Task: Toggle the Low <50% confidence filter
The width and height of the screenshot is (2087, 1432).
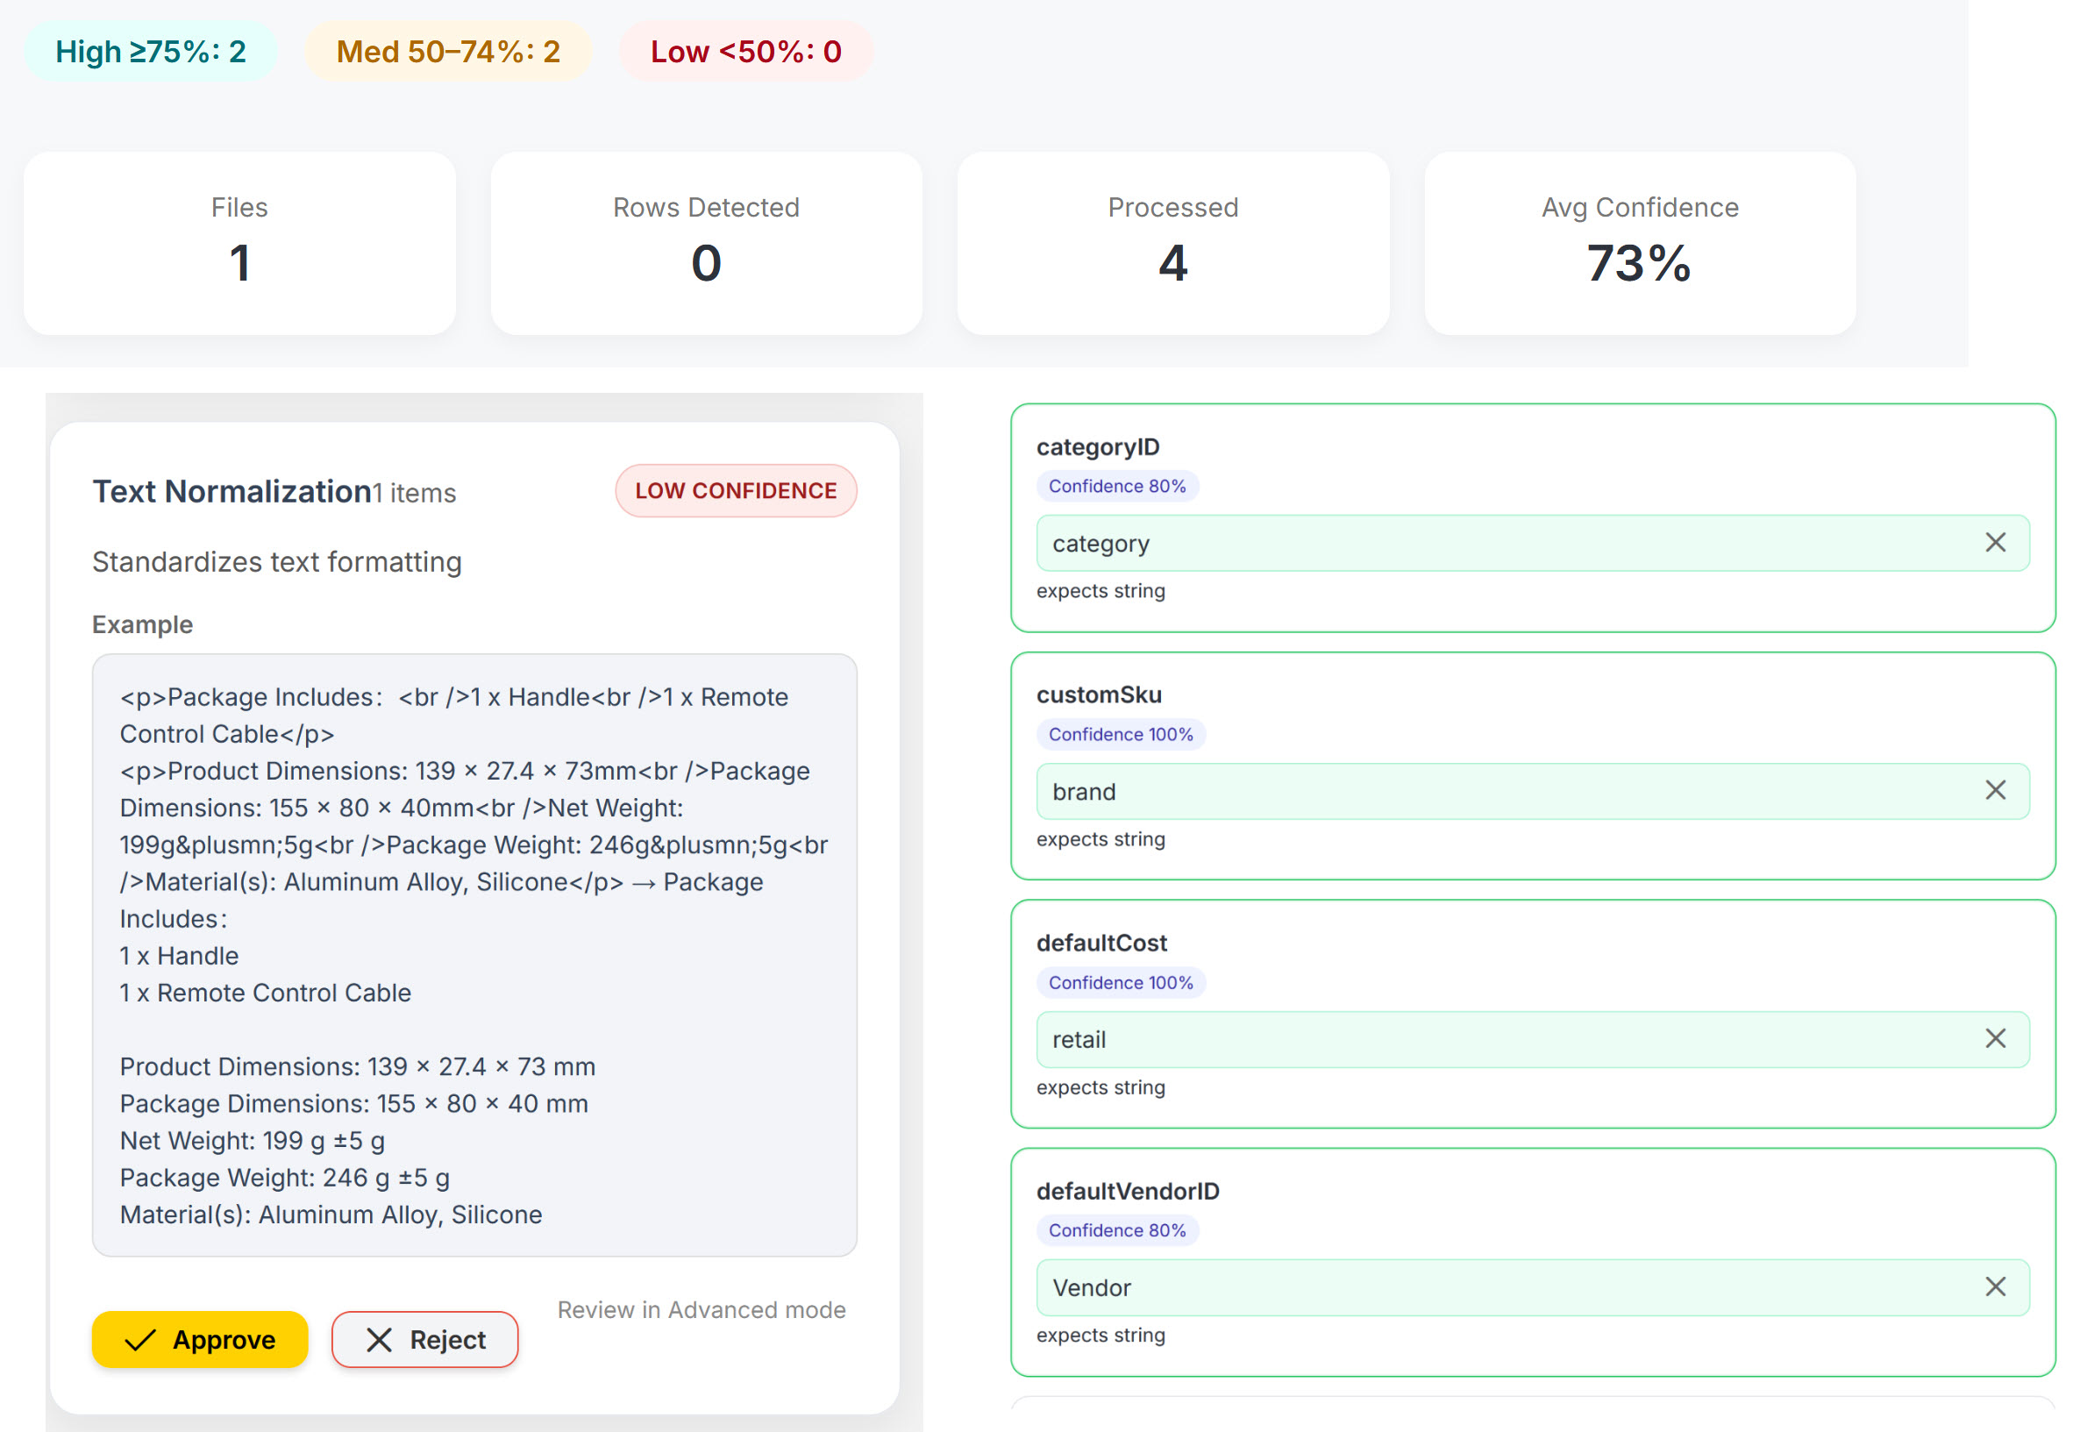Action: pos(745,51)
